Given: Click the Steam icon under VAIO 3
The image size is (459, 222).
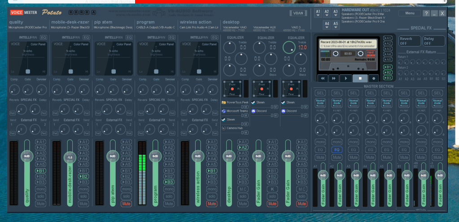Looking at the screenshot, I should 284,103.
